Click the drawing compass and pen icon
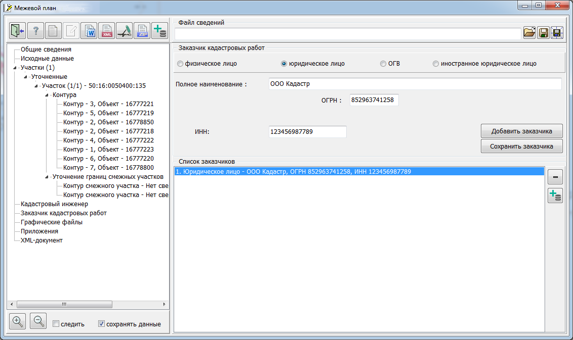The height and width of the screenshot is (340, 573). pos(125,31)
